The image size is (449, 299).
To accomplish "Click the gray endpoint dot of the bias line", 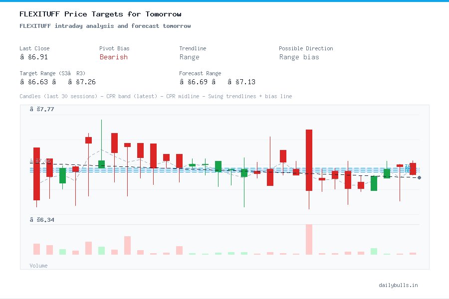I will (419, 178).
